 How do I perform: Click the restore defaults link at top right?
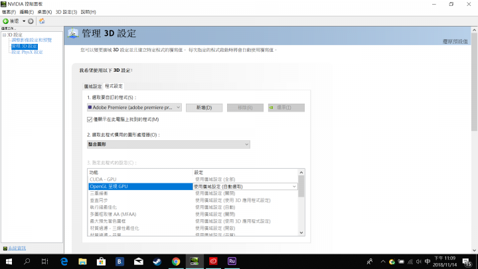[455, 41]
